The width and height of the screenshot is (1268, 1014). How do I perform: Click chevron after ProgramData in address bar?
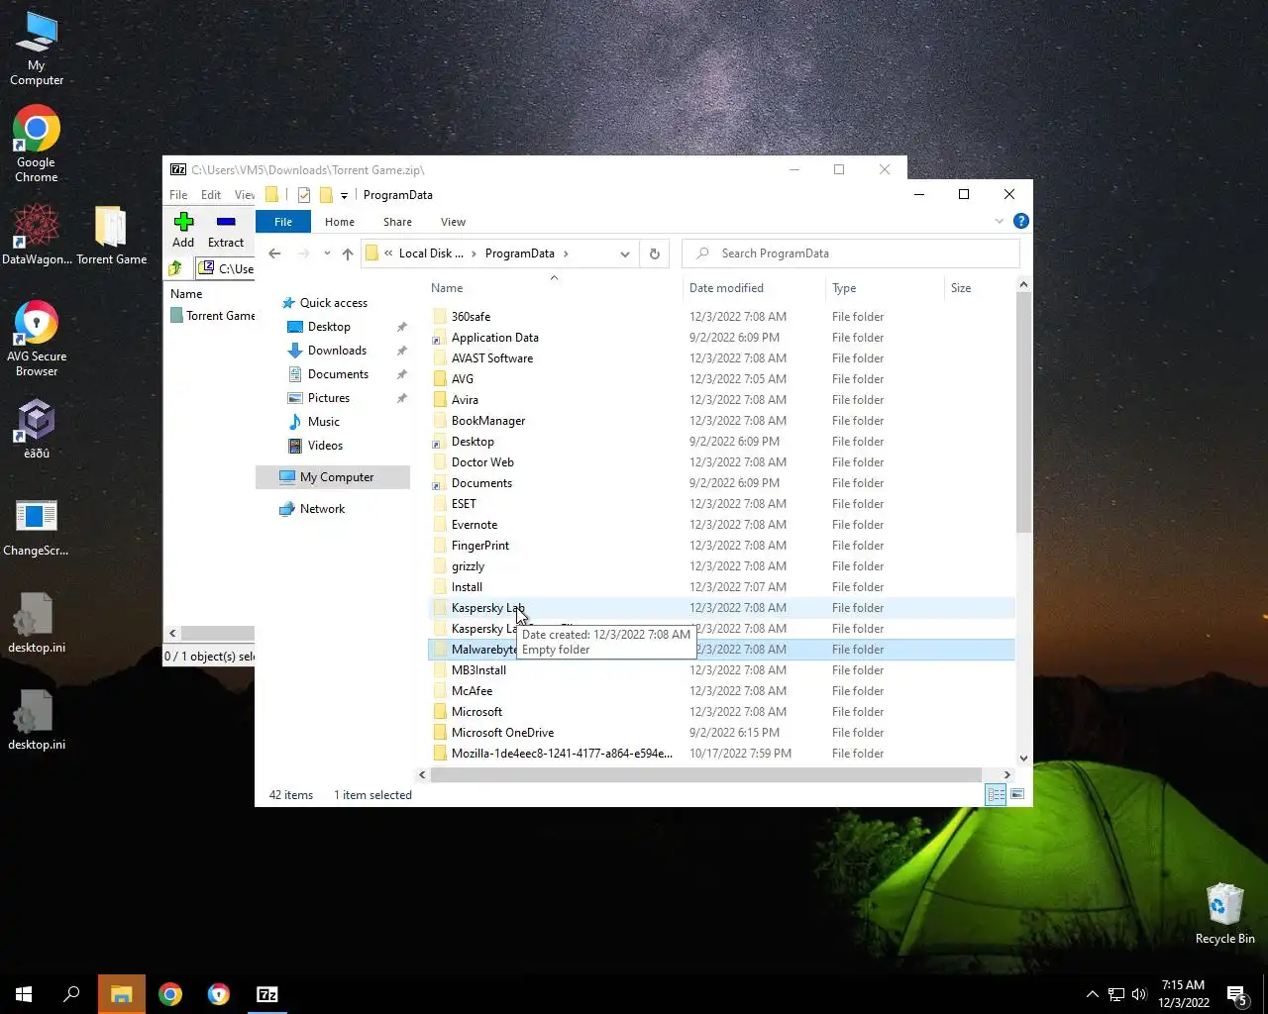pos(566,253)
